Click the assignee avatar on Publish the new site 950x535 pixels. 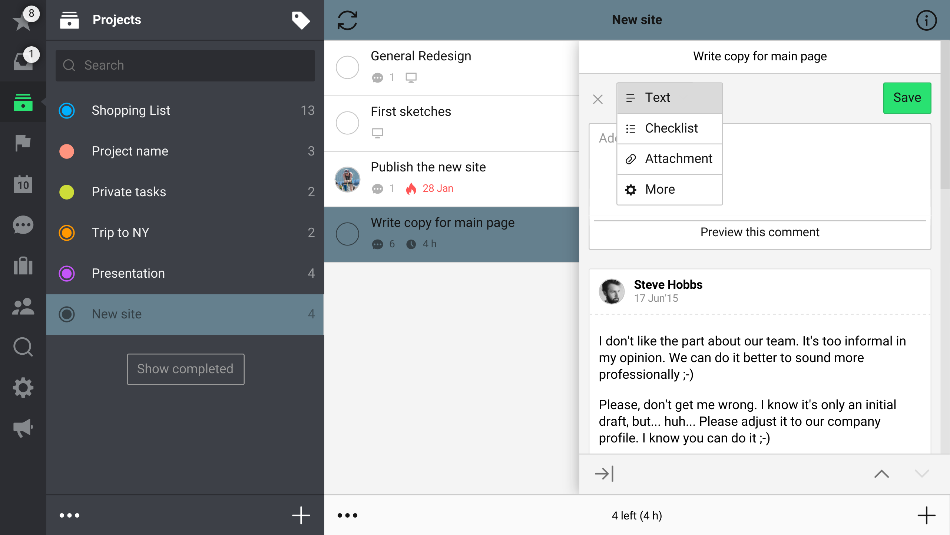[x=347, y=179]
